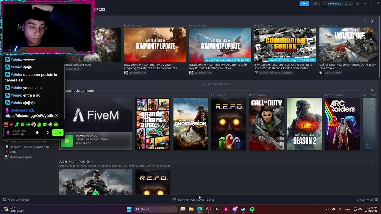Open Logitech G HUB from taskbar
Viewport: 381px width, 214px height.
coord(217,209)
